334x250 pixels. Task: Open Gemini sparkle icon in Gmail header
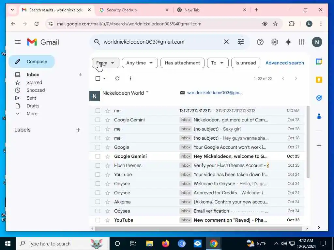tap(288, 42)
